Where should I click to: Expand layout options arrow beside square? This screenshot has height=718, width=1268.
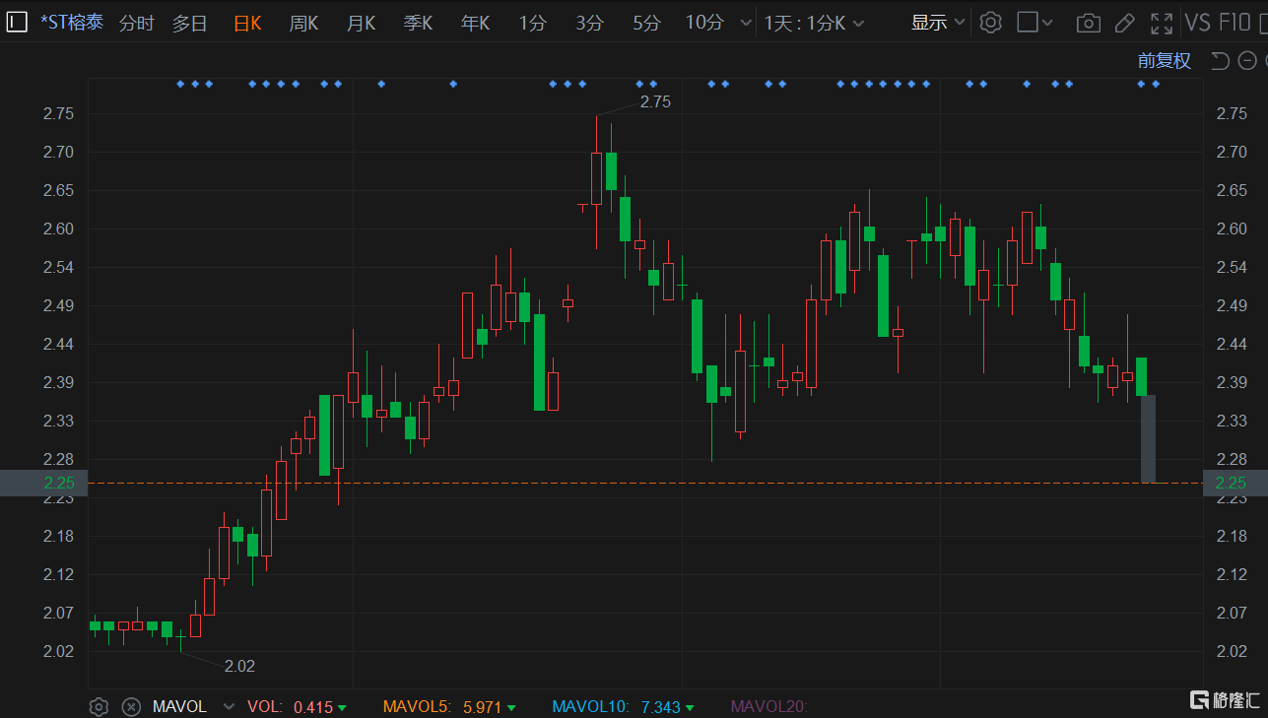click(x=1047, y=24)
